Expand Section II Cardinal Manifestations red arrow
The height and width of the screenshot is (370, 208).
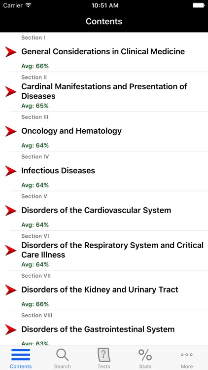pyautogui.click(x=11, y=92)
